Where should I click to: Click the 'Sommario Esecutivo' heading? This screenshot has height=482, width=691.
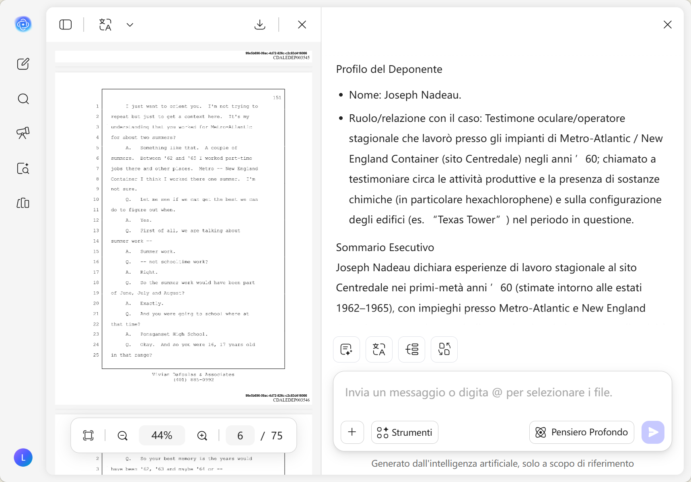pos(385,247)
